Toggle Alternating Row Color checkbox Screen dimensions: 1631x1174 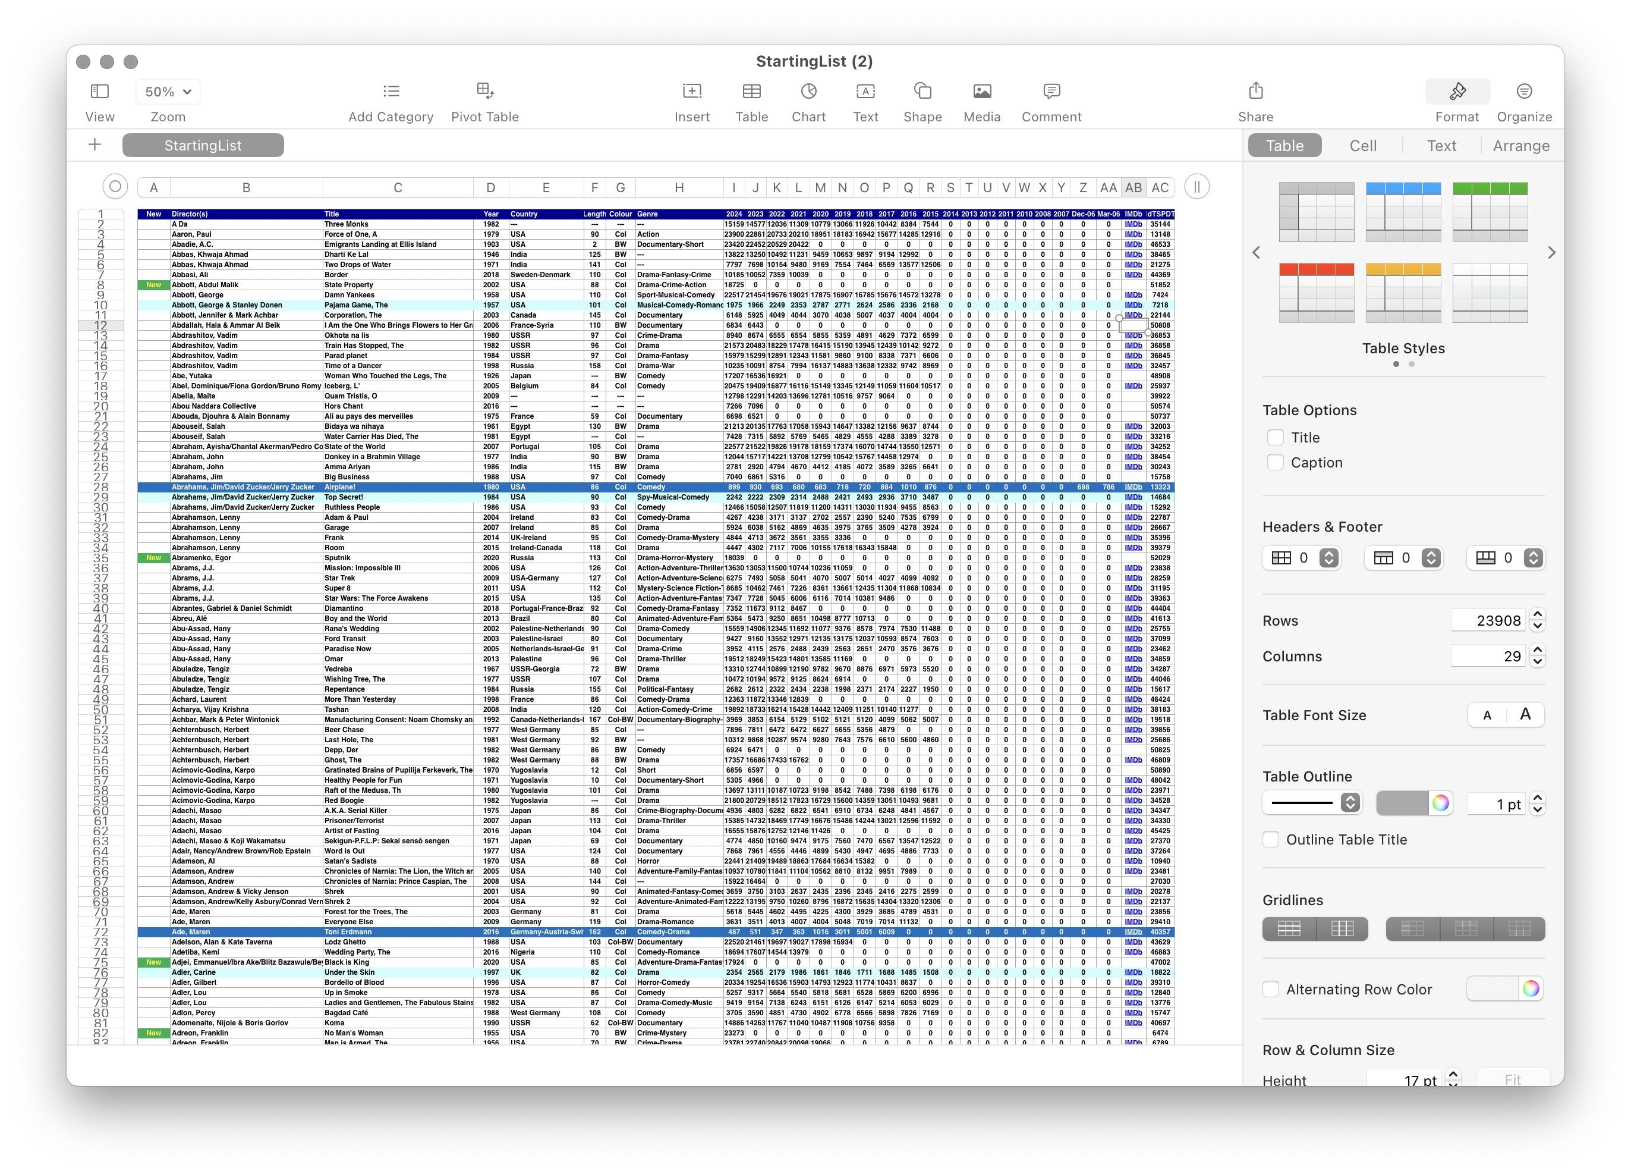[x=1271, y=989]
